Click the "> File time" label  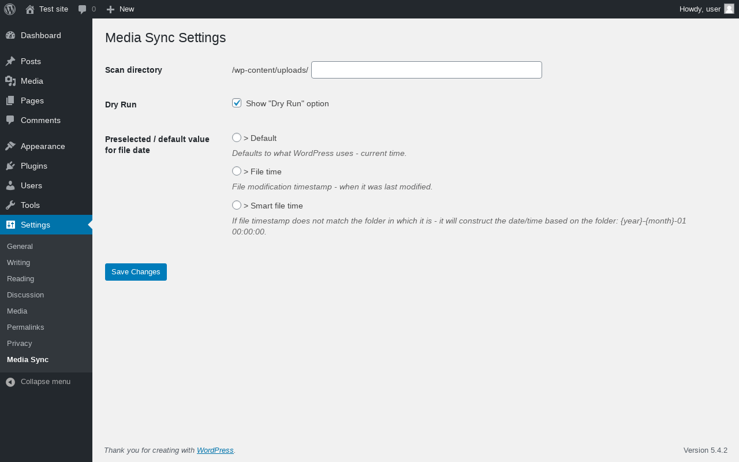click(x=263, y=172)
